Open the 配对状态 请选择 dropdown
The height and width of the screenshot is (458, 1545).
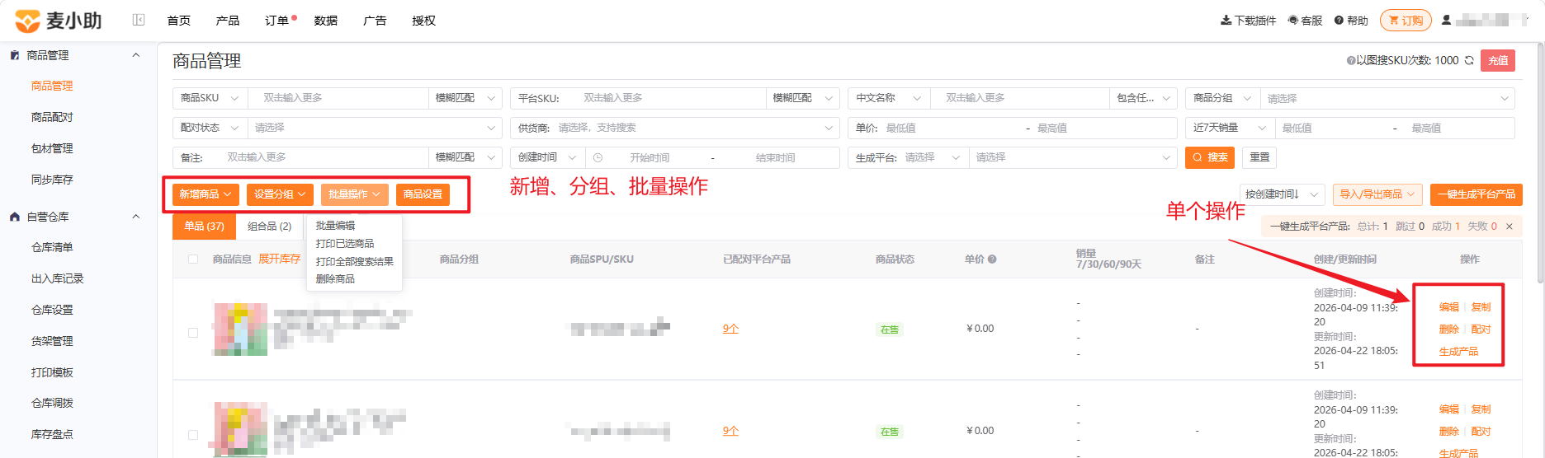tap(375, 128)
